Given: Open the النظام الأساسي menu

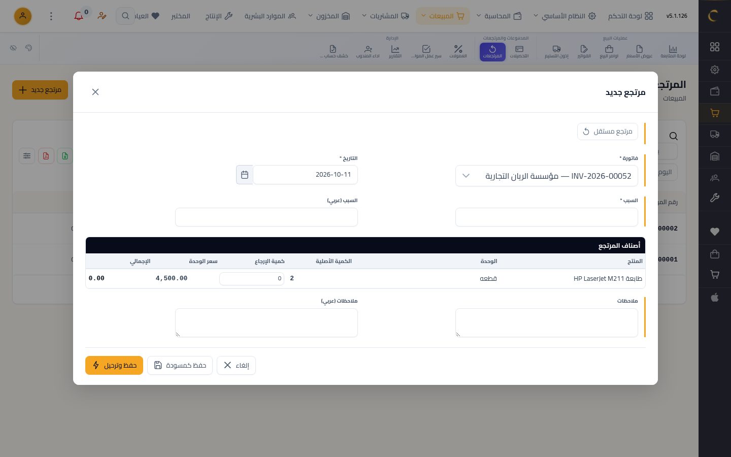Looking at the screenshot, I should [564, 16].
